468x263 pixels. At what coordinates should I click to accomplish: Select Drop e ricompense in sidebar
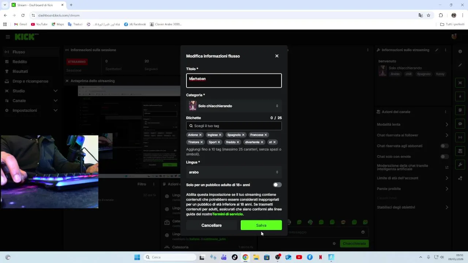30,81
